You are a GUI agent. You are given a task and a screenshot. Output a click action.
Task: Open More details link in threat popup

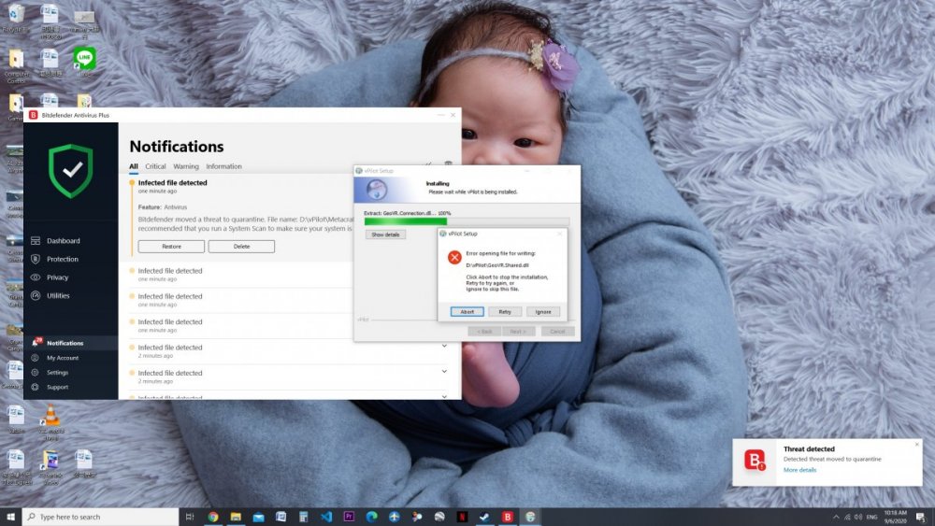pyautogui.click(x=799, y=470)
